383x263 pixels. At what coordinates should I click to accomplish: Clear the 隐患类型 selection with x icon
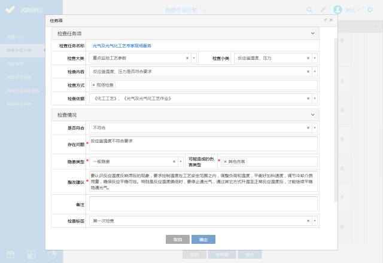click(174, 161)
